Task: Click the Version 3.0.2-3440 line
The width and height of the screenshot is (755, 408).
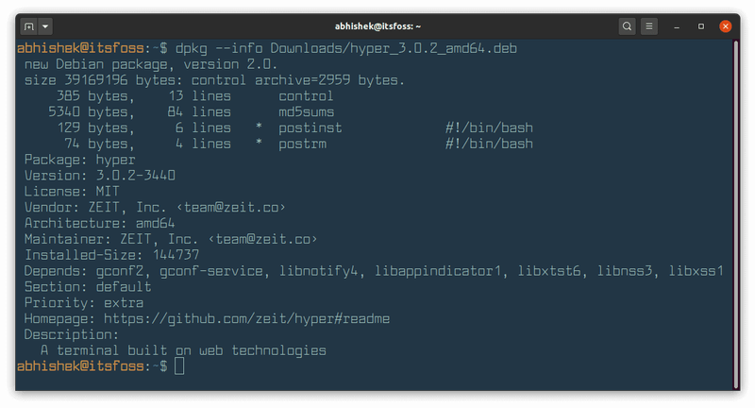Action: (x=99, y=175)
